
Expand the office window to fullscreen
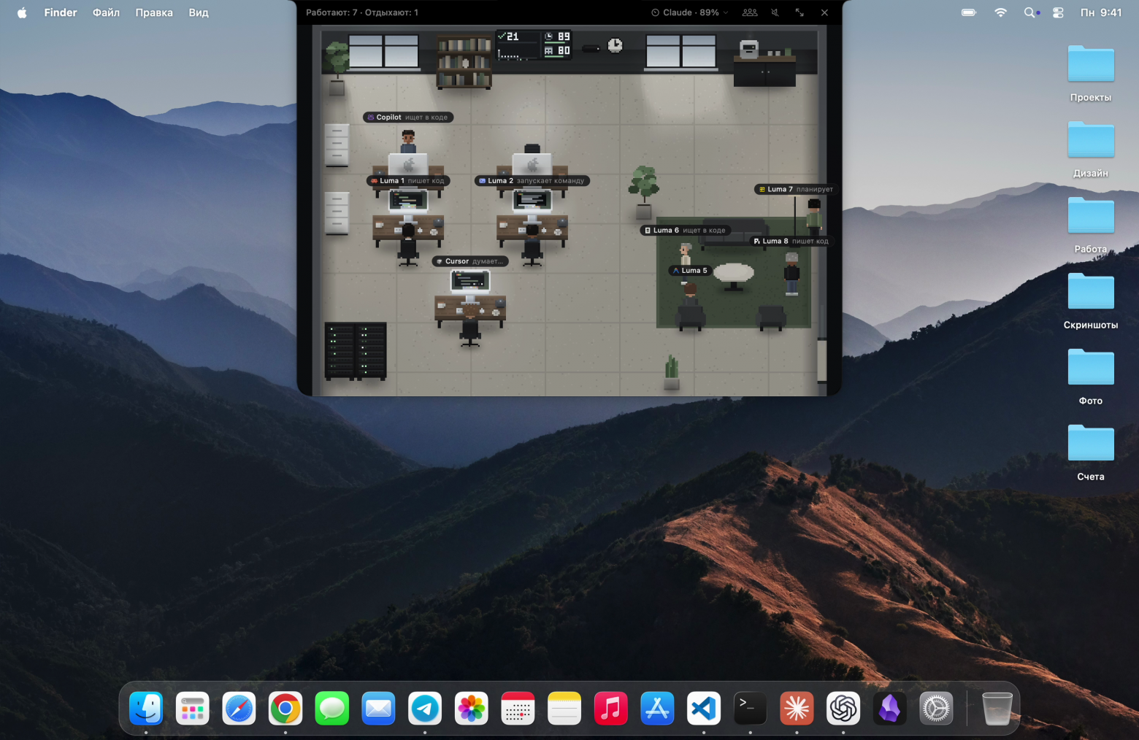tap(799, 12)
